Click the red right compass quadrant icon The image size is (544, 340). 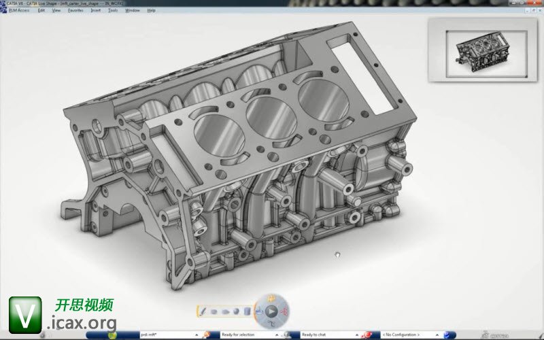pyautogui.click(x=285, y=311)
